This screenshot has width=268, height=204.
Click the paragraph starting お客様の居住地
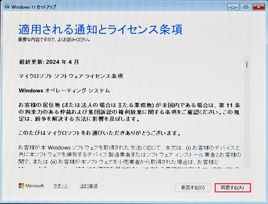coord(129,112)
